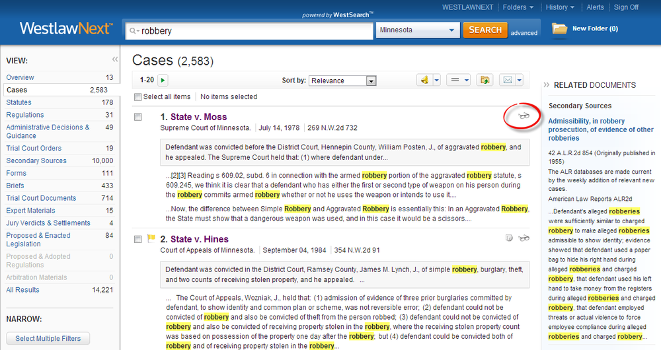Open the State v. Hines case link
661x350 pixels.
[200, 239]
